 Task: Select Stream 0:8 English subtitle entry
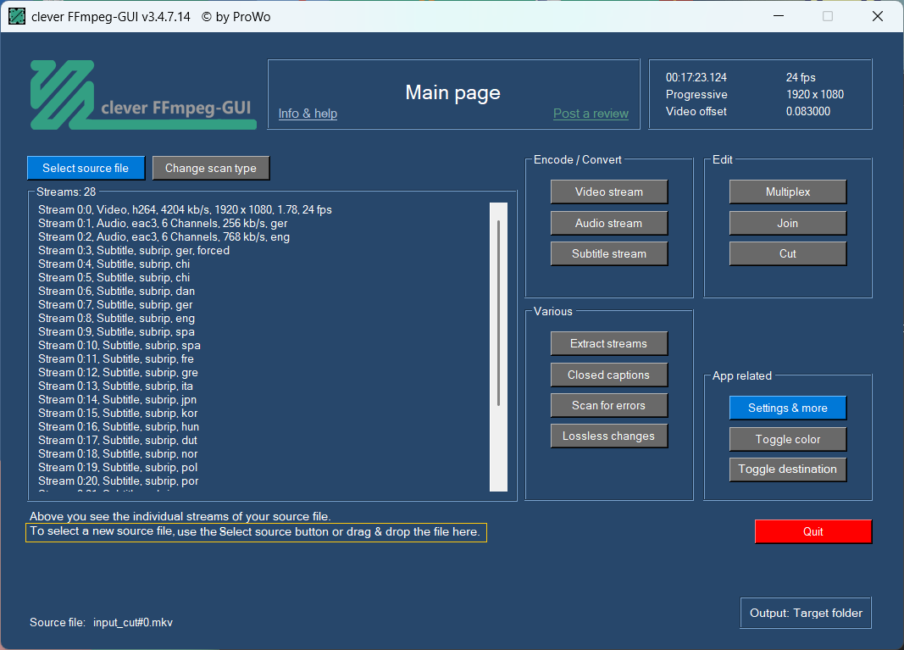117,319
